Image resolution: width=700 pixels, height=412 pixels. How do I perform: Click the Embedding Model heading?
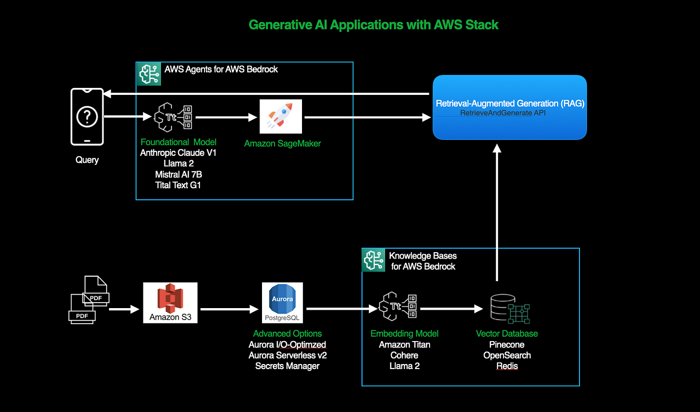404,334
